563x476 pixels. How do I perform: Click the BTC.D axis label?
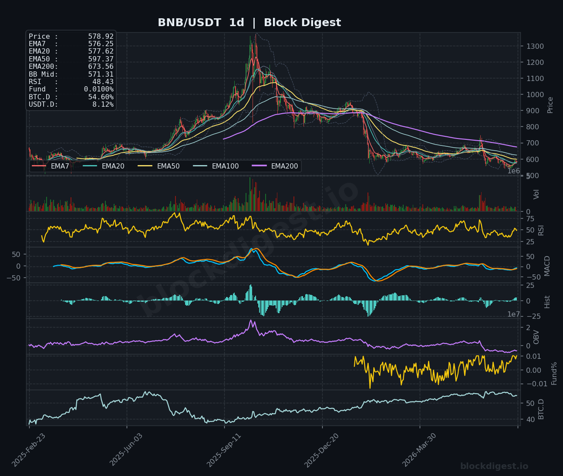point(541,409)
